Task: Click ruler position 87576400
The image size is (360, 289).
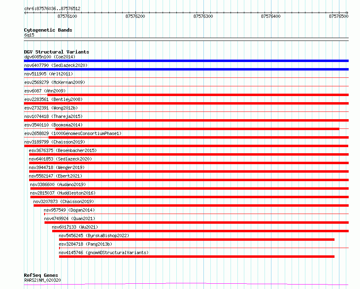Action: pyautogui.click(x=271, y=16)
